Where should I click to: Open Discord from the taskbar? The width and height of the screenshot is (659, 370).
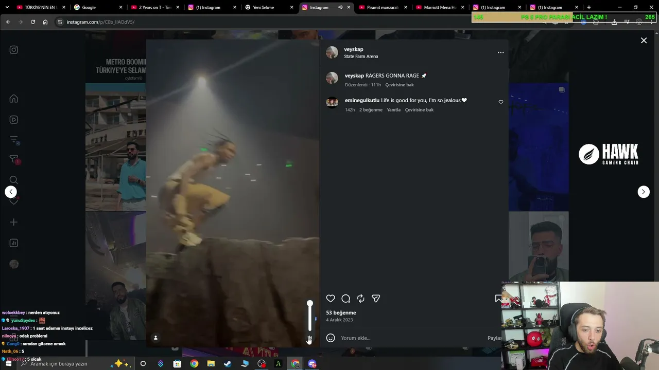click(312, 364)
